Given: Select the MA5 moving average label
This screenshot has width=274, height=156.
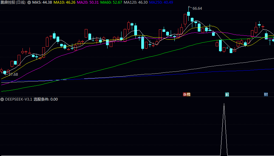Looking at the screenshot, I should 42,2.
